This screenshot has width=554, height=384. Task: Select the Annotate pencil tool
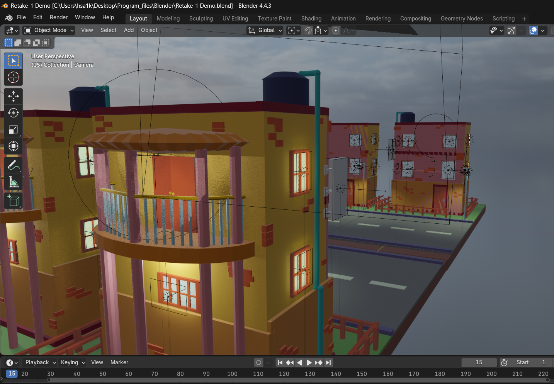coord(14,165)
